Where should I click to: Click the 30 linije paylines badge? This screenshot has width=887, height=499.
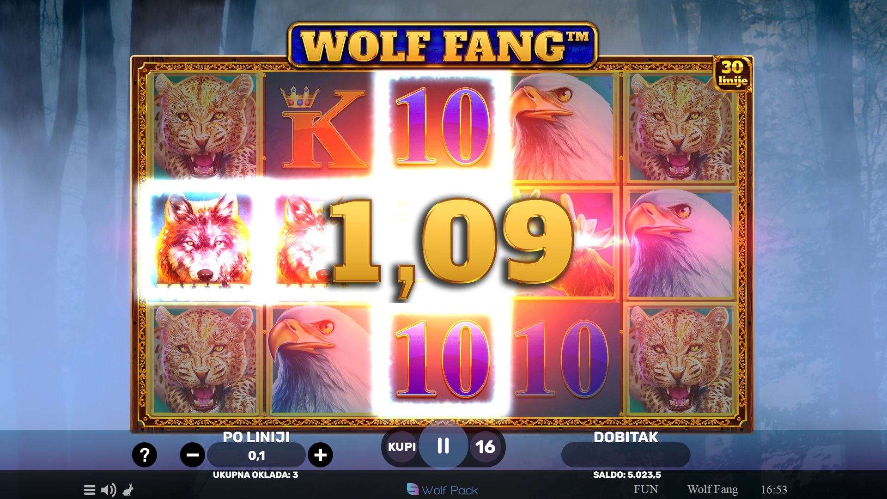click(x=733, y=74)
